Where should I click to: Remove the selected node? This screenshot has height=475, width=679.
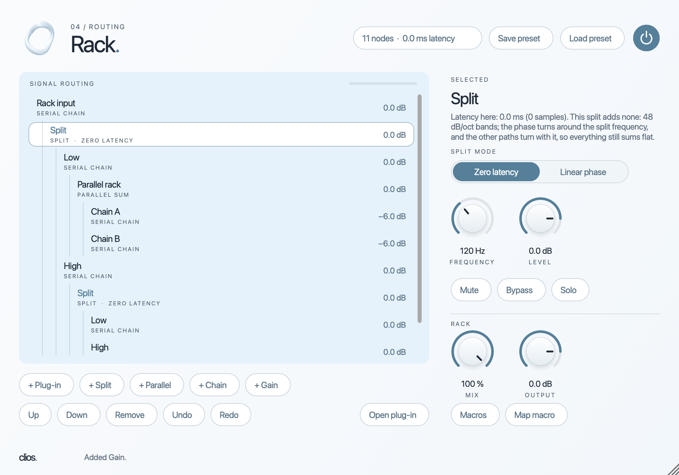tap(132, 415)
